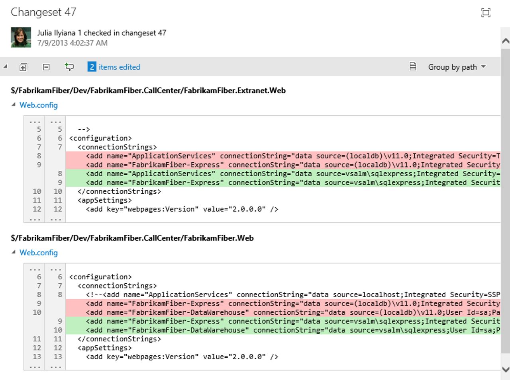Select Extranet.Web folder path heading

coord(148,90)
